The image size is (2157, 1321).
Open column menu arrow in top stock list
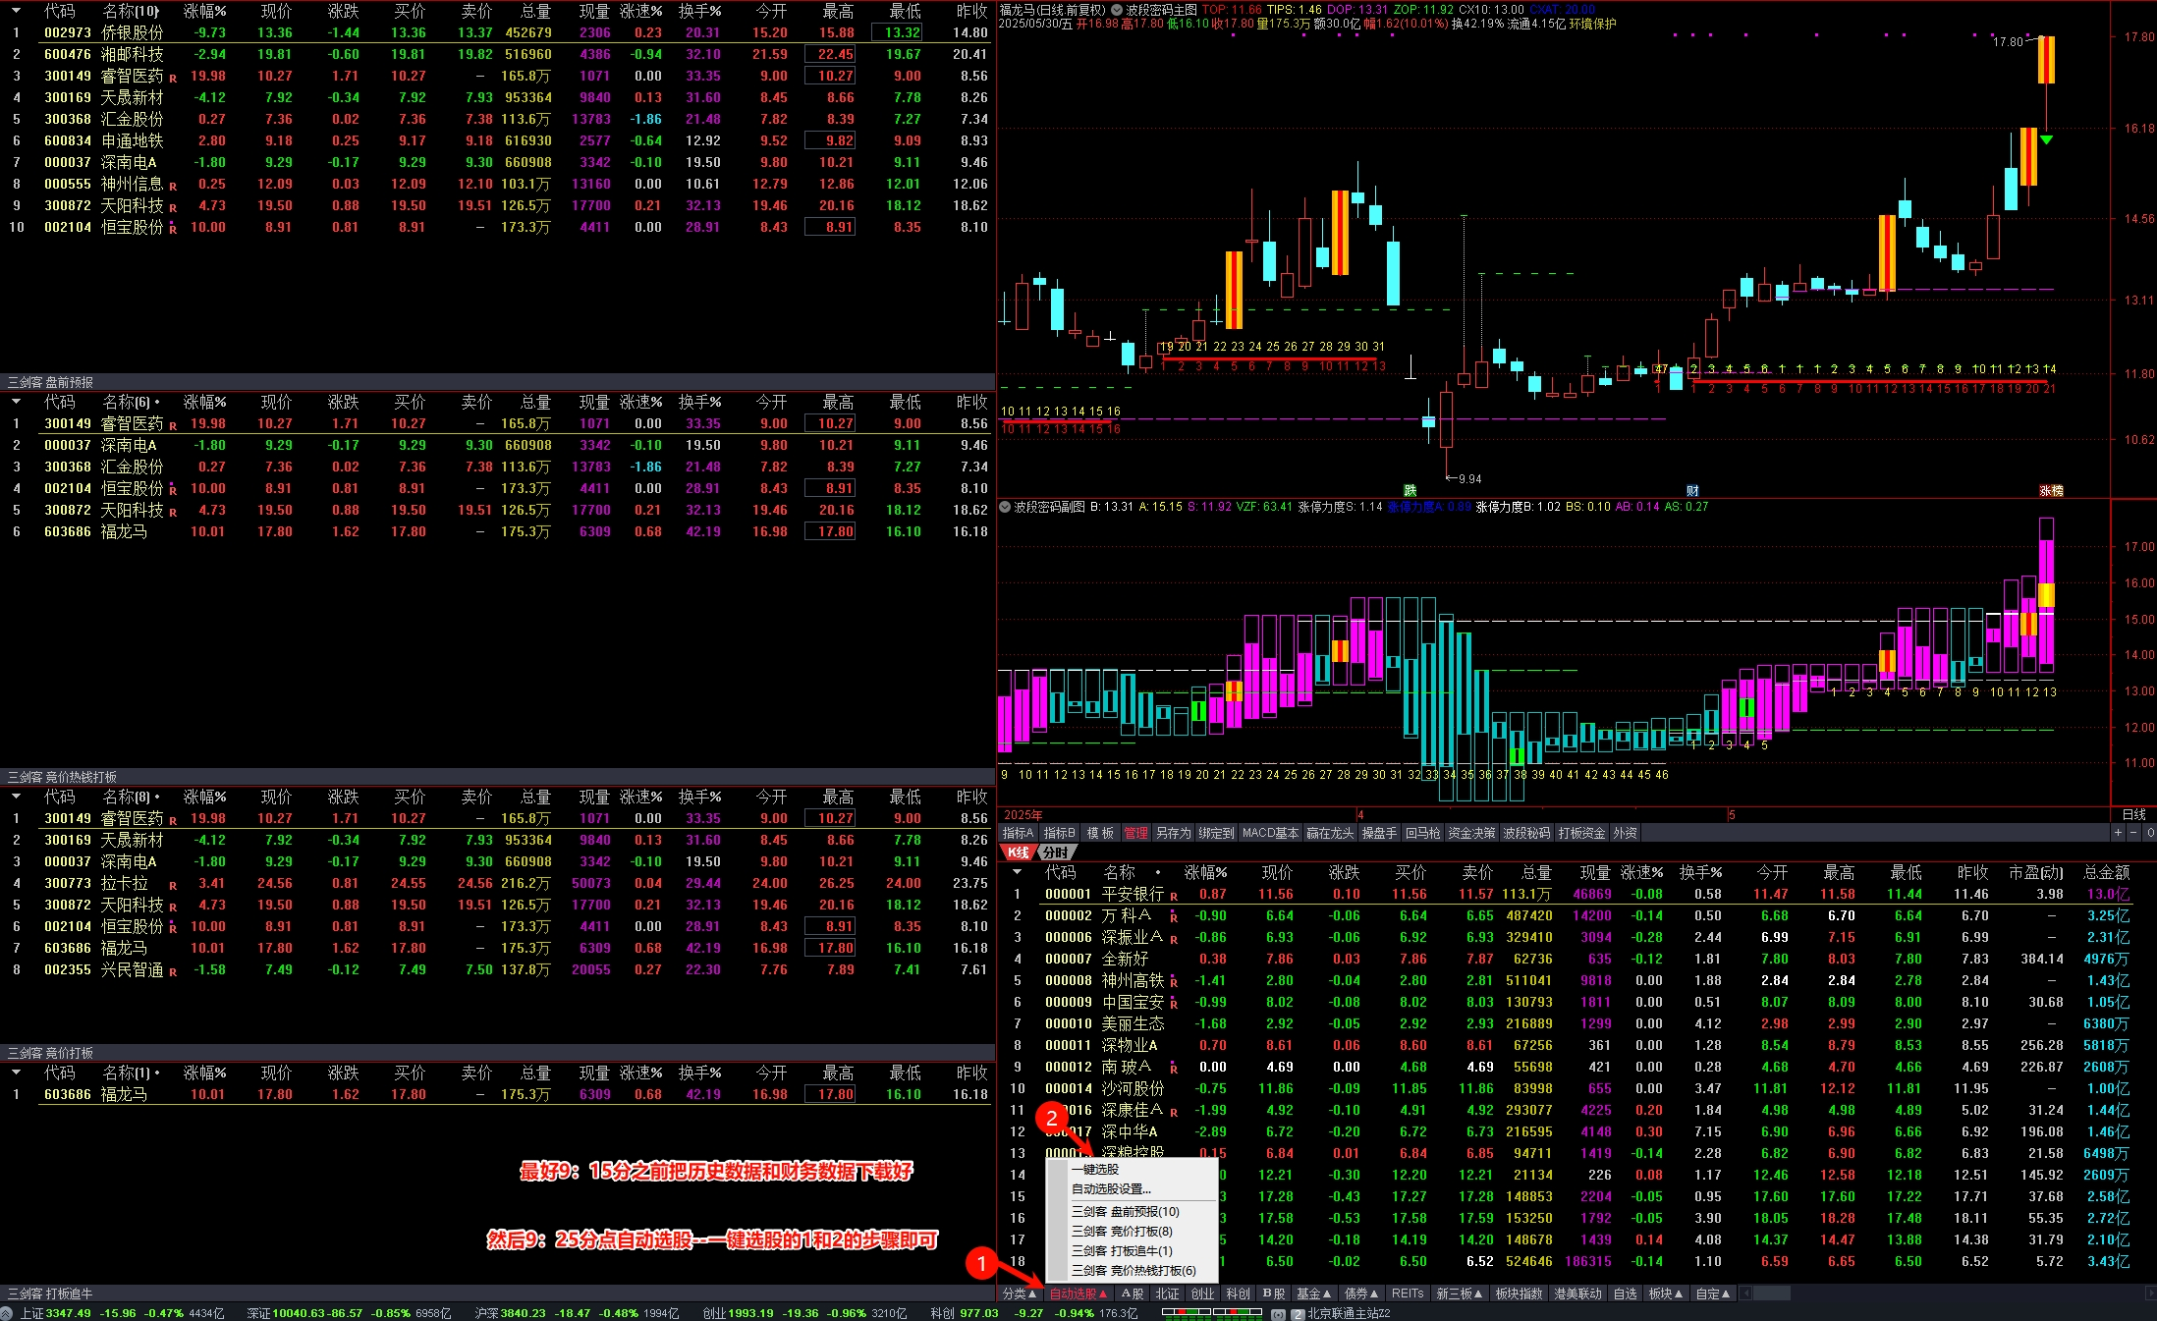point(16,11)
